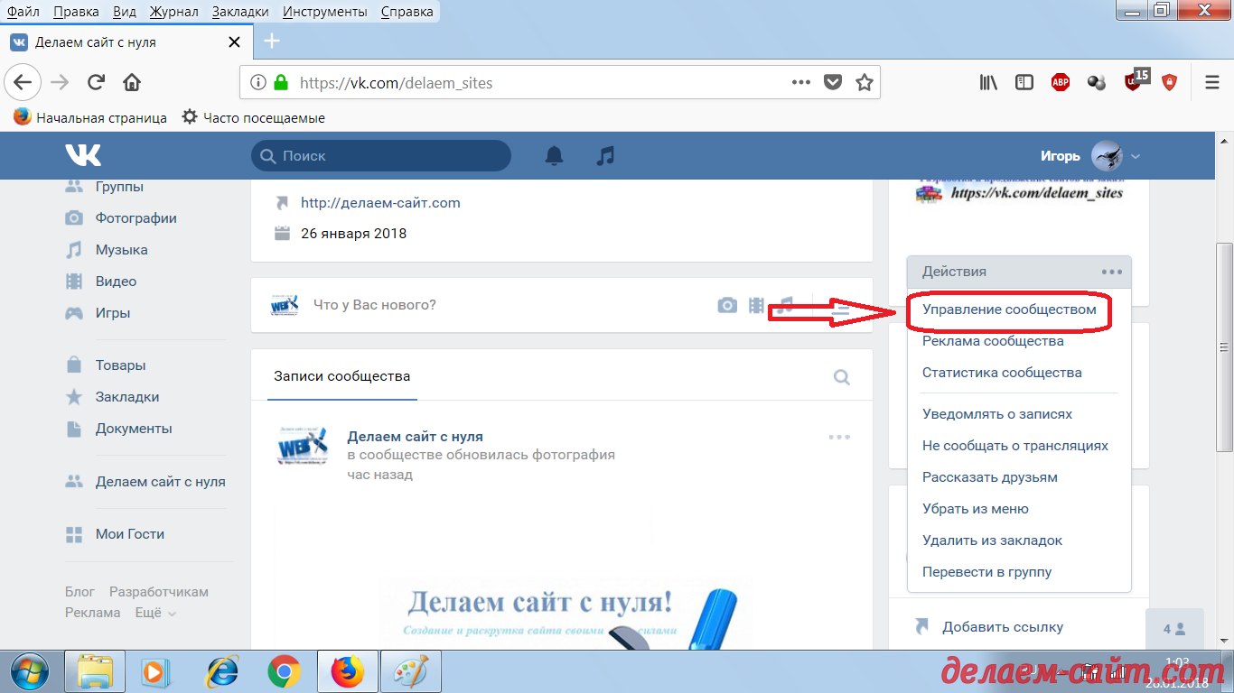This screenshot has width=1234, height=693.
Task: Open Фотографии in left sidebar
Action: coord(136,218)
